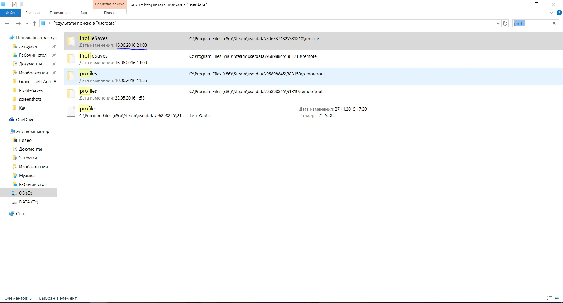Image resolution: width=563 pixels, height=303 pixels.
Task: Click path ending 96898845\383150\remote\out
Action: [x=257, y=74]
